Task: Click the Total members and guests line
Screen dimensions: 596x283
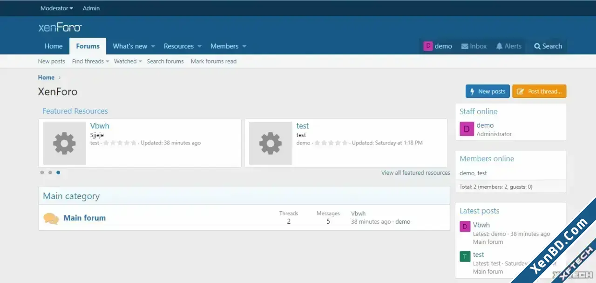Action: tap(496, 187)
